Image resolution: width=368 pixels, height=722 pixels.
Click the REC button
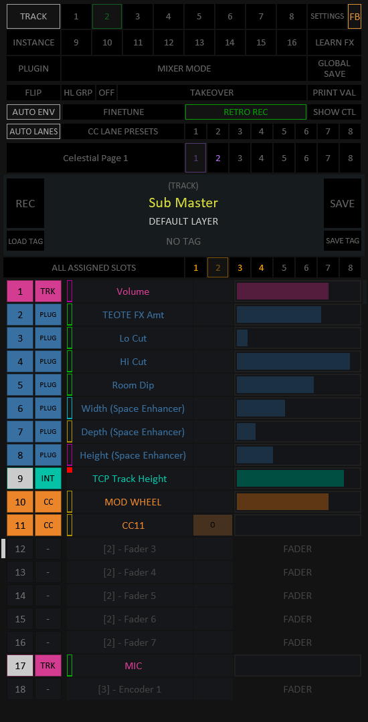tap(25, 203)
